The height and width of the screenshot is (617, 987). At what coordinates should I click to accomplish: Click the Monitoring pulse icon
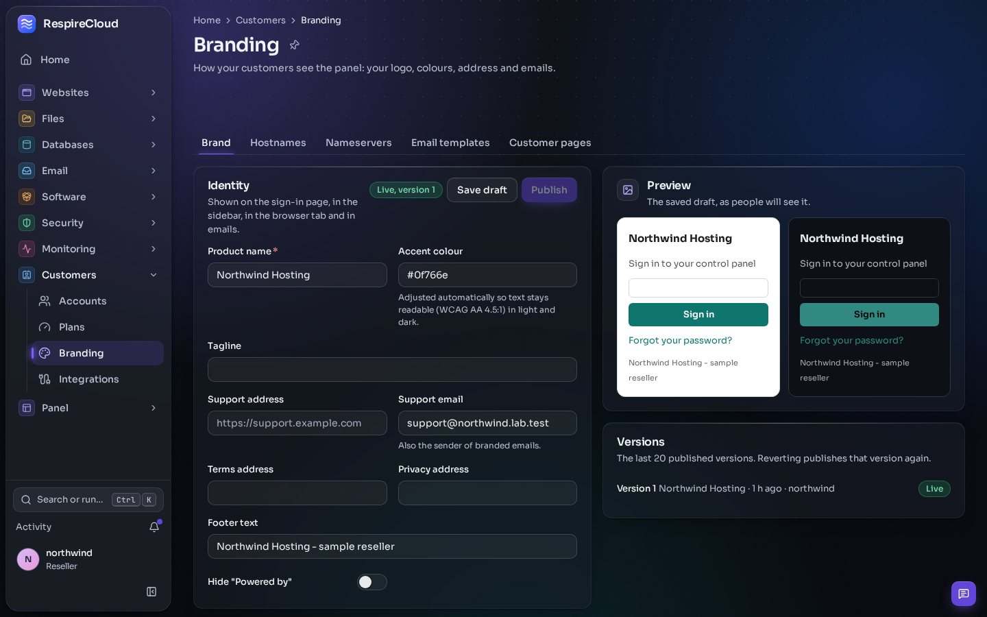pos(27,249)
